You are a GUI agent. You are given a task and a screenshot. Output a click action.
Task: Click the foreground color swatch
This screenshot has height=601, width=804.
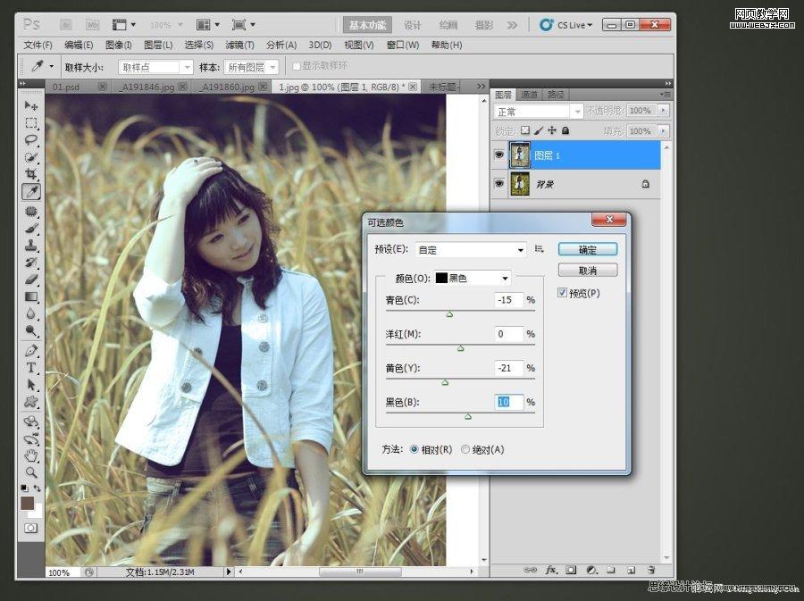(x=27, y=503)
